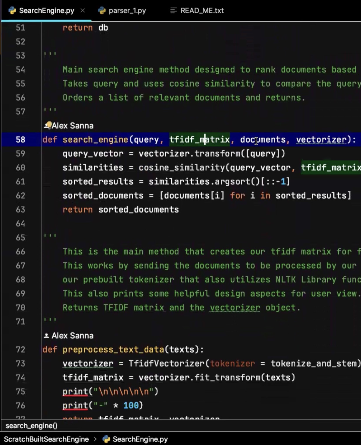
Task: Click print statement with 100 on line 76
Action: tap(103, 405)
